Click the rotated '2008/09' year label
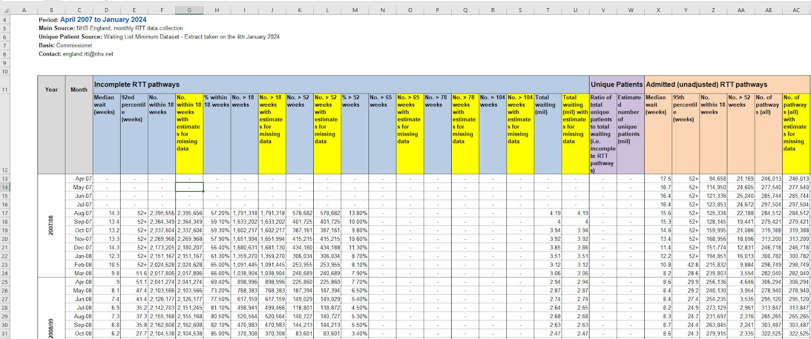The height and width of the screenshot is (339, 811). pyautogui.click(x=51, y=327)
